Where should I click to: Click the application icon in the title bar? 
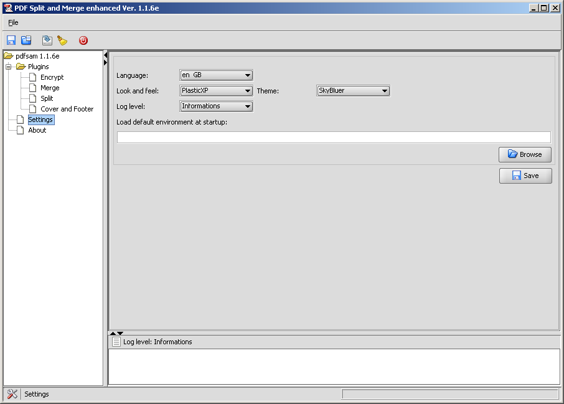(x=8, y=8)
